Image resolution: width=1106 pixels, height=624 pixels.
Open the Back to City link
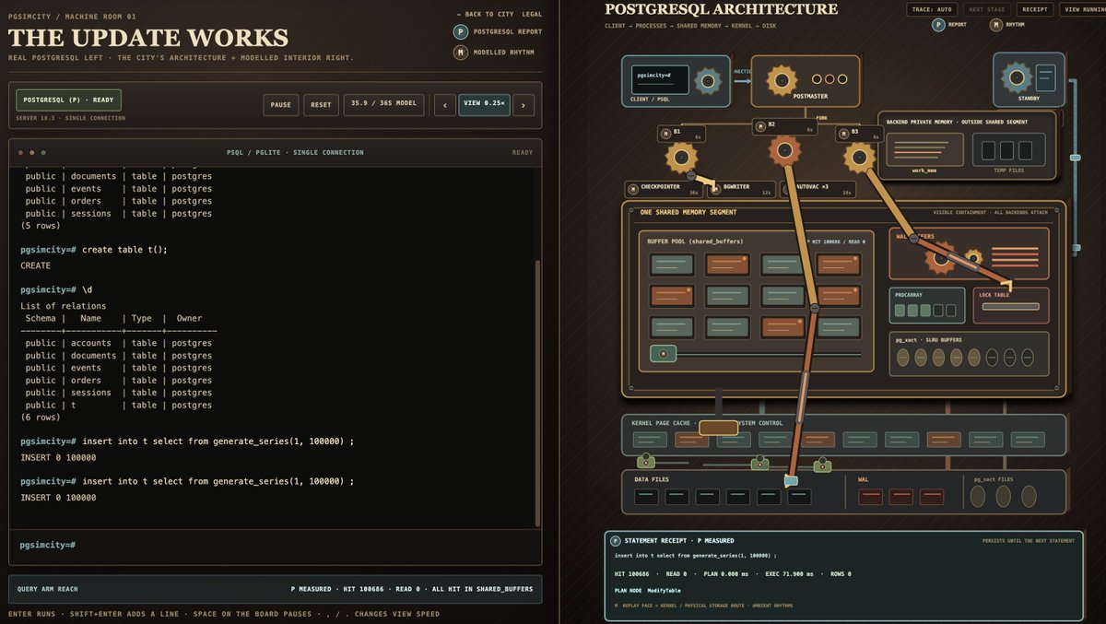coord(486,15)
